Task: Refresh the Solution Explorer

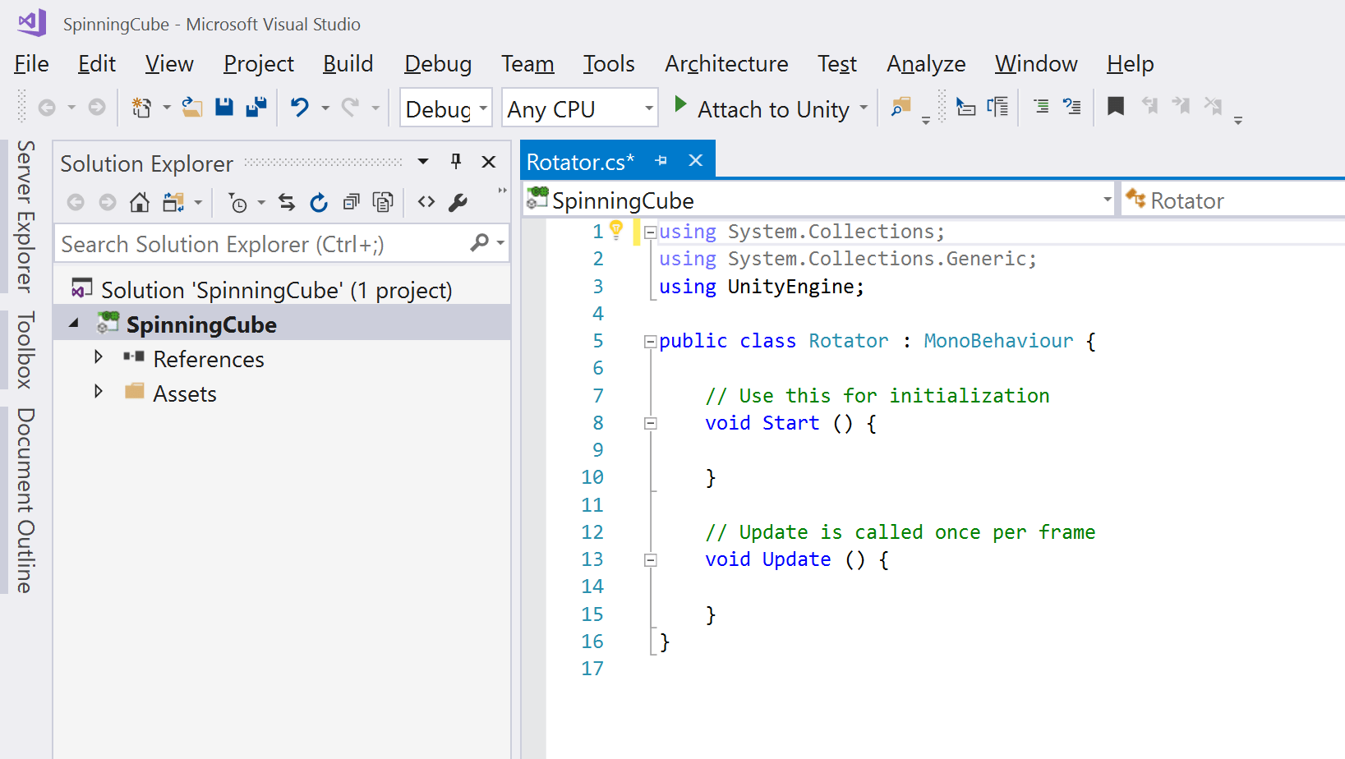Action: tap(319, 202)
